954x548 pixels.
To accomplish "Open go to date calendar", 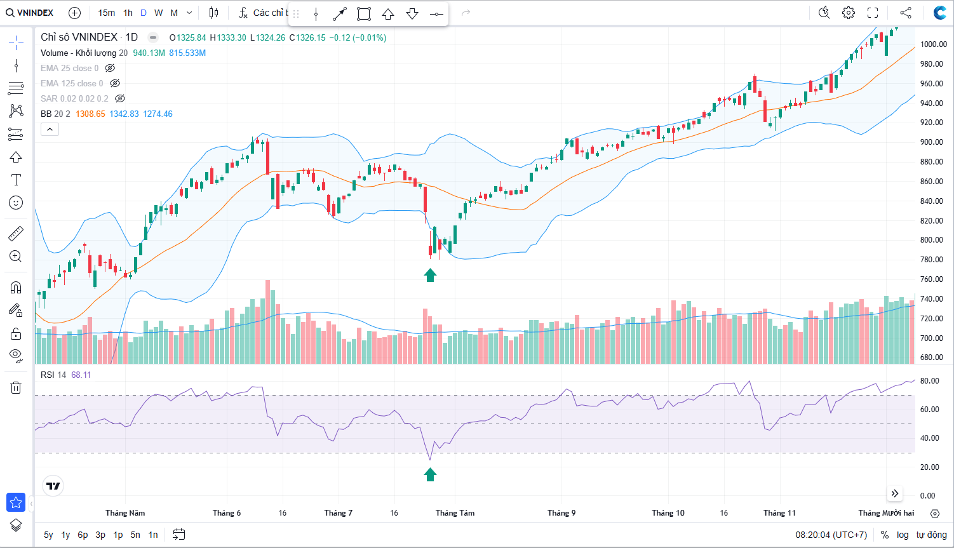I will tap(179, 535).
